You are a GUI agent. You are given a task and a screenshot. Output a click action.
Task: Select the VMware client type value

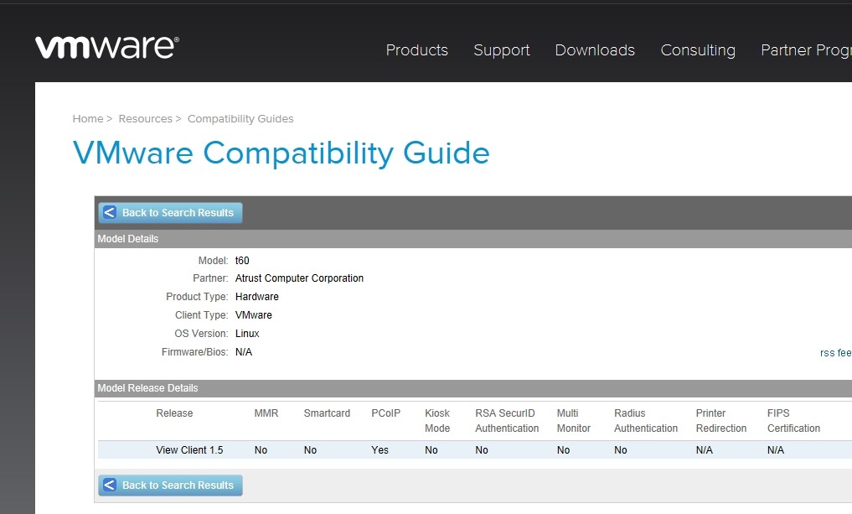(253, 315)
